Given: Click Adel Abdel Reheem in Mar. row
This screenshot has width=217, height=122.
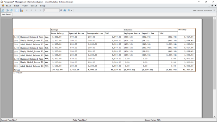Looking at the screenshot, I should point(32,66).
